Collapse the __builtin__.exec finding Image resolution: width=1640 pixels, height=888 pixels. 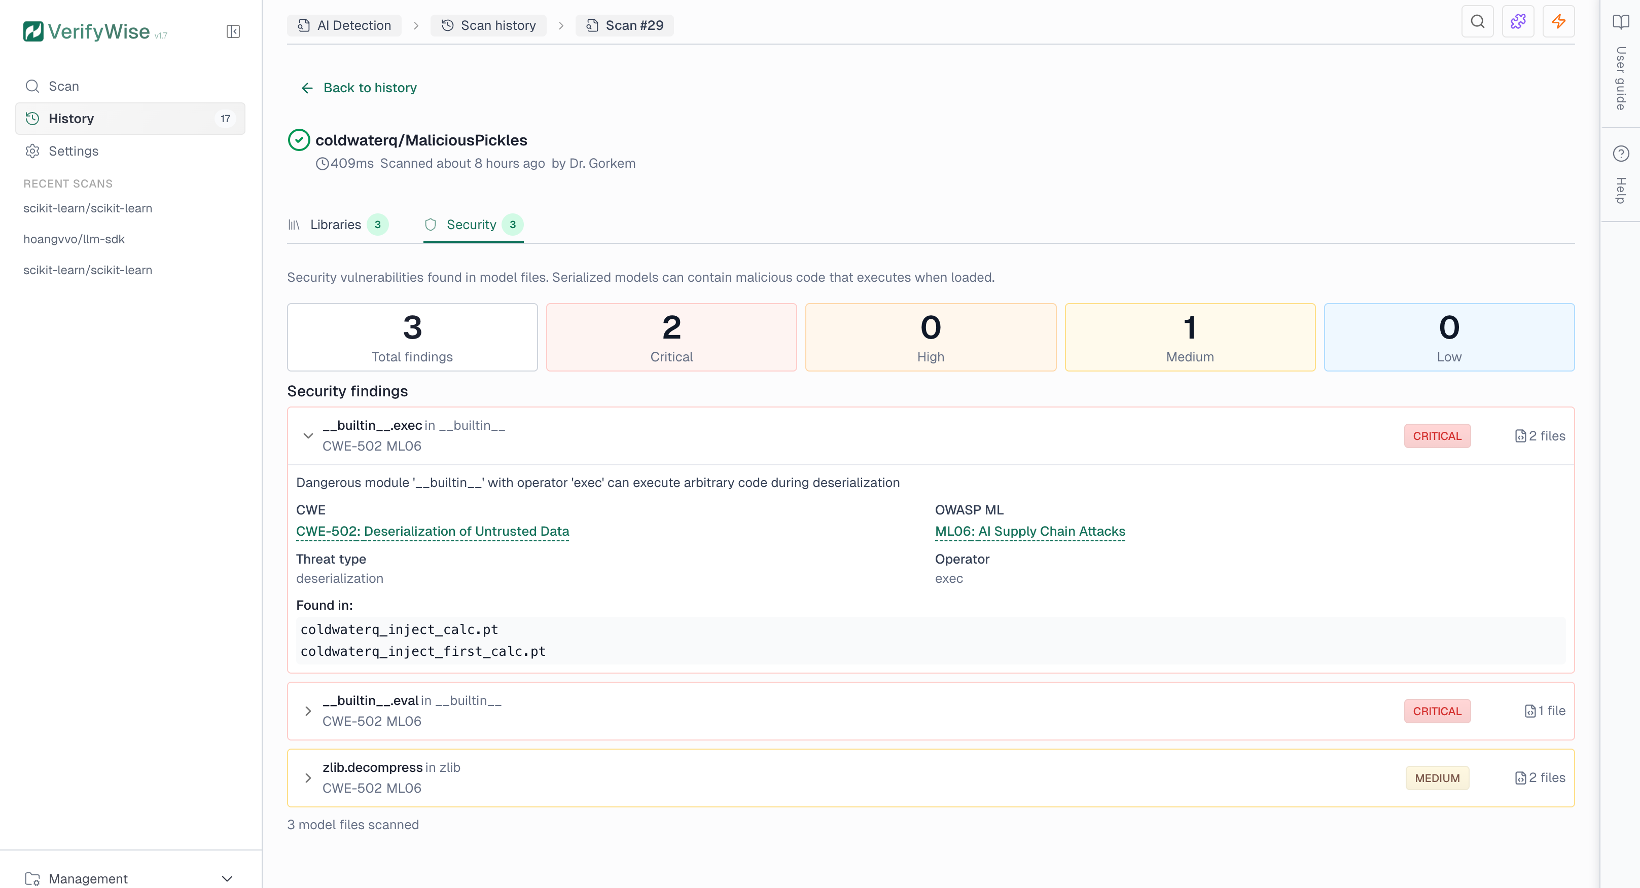pos(309,436)
